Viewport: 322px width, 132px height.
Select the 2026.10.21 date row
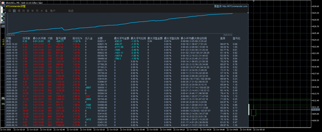pos(12,47)
